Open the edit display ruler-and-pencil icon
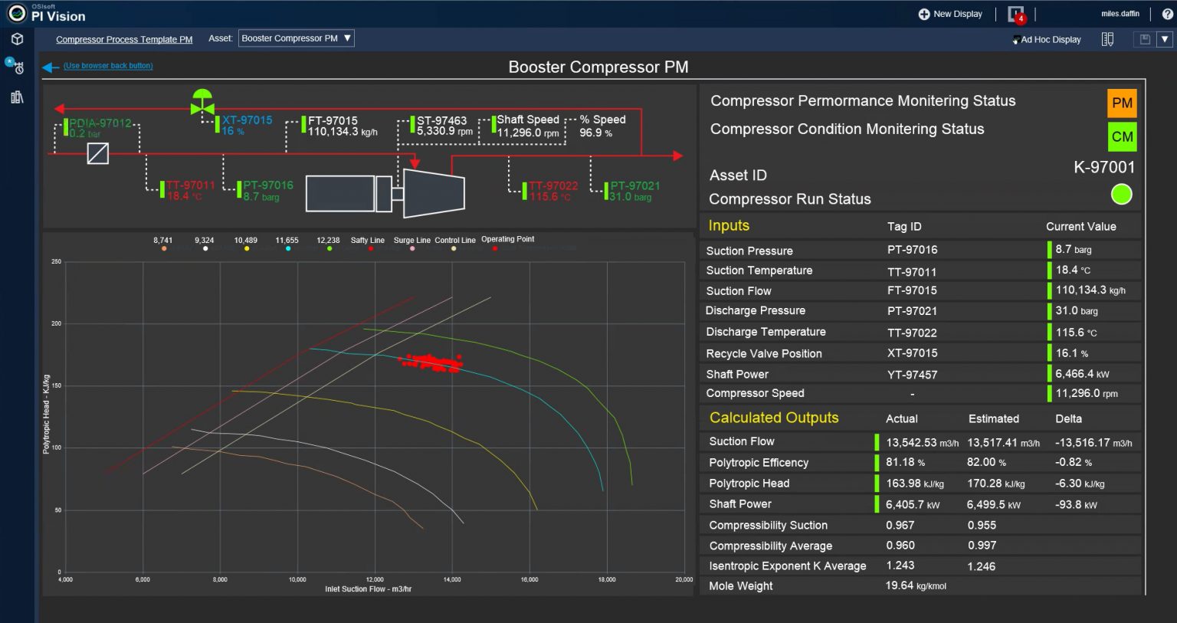Screen dimensions: 1177x623 pyautogui.click(x=1107, y=39)
